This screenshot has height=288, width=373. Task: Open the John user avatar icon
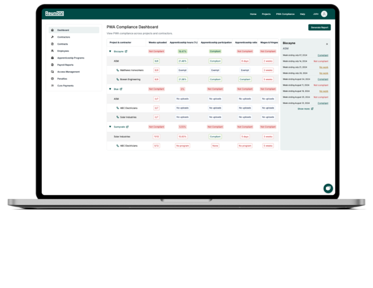pos(324,14)
